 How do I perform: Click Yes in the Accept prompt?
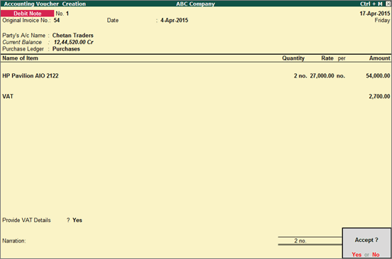pyautogui.click(x=356, y=255)
